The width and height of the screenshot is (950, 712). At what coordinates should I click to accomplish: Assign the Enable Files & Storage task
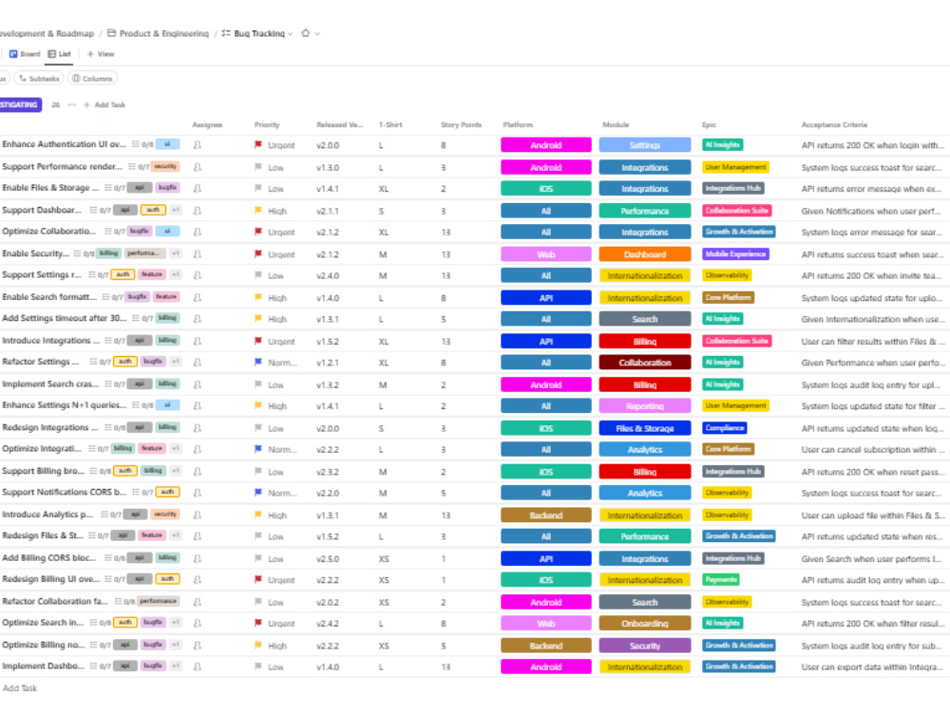pos(198,189)
